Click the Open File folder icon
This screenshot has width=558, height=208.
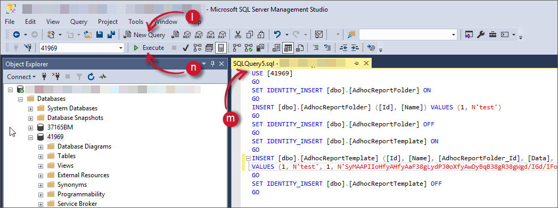pos(88,34)
